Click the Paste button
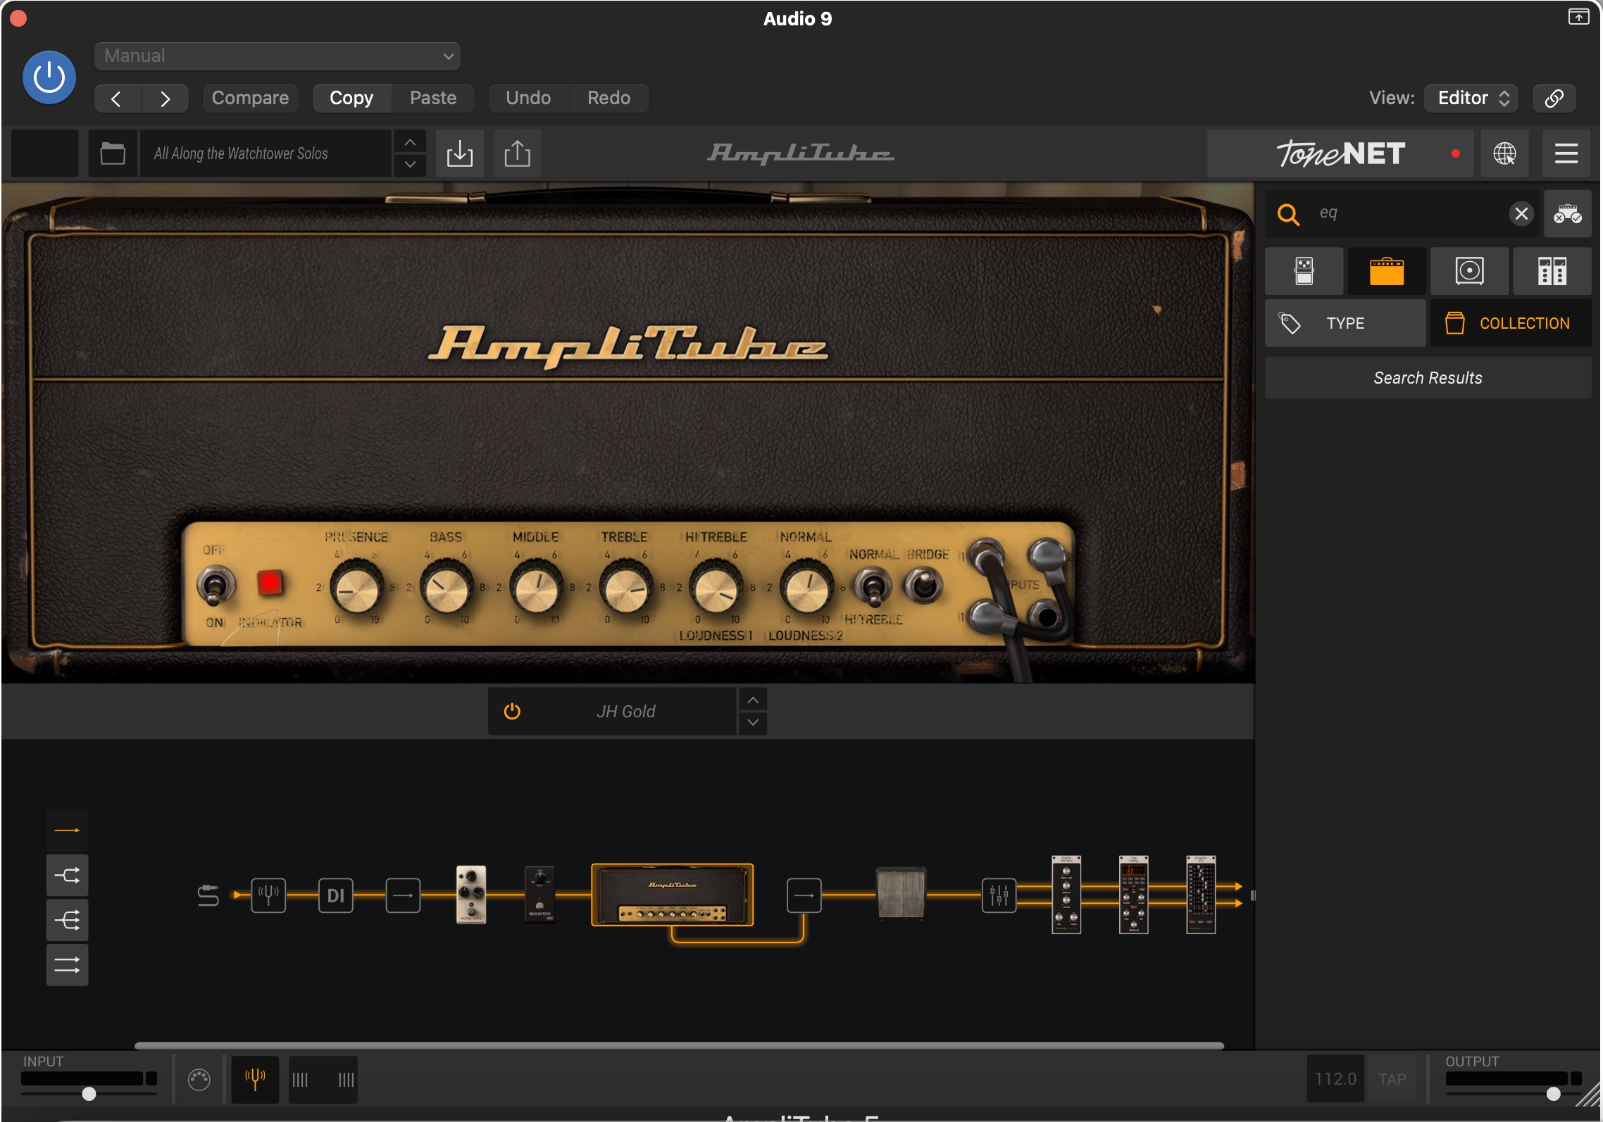This screenshot has width=1603, height=1122. (433, 99)
